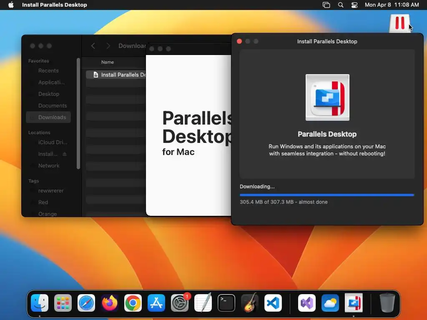Select Applications in Finder sidebar
Image resolution: width=427 pixels, height=320 pixels.
coord(48,82)
